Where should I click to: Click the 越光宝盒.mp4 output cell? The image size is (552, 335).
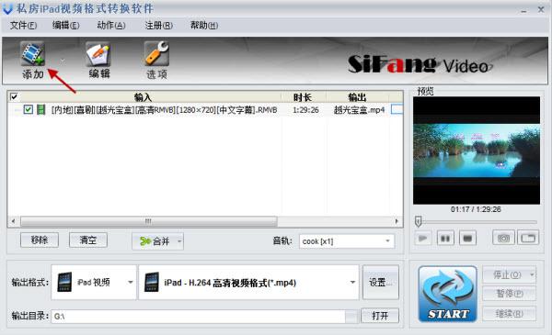[x=359, y=110]
